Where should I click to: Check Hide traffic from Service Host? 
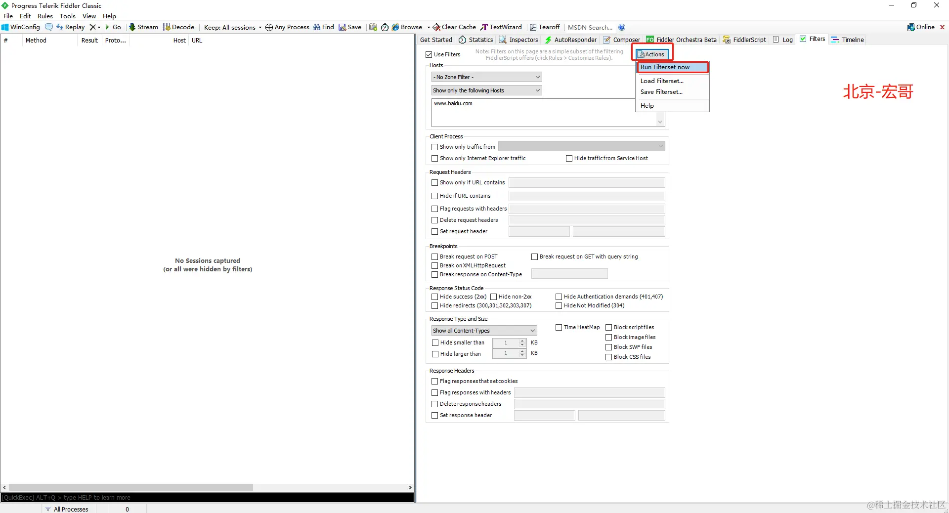click(x=569, y=158)
